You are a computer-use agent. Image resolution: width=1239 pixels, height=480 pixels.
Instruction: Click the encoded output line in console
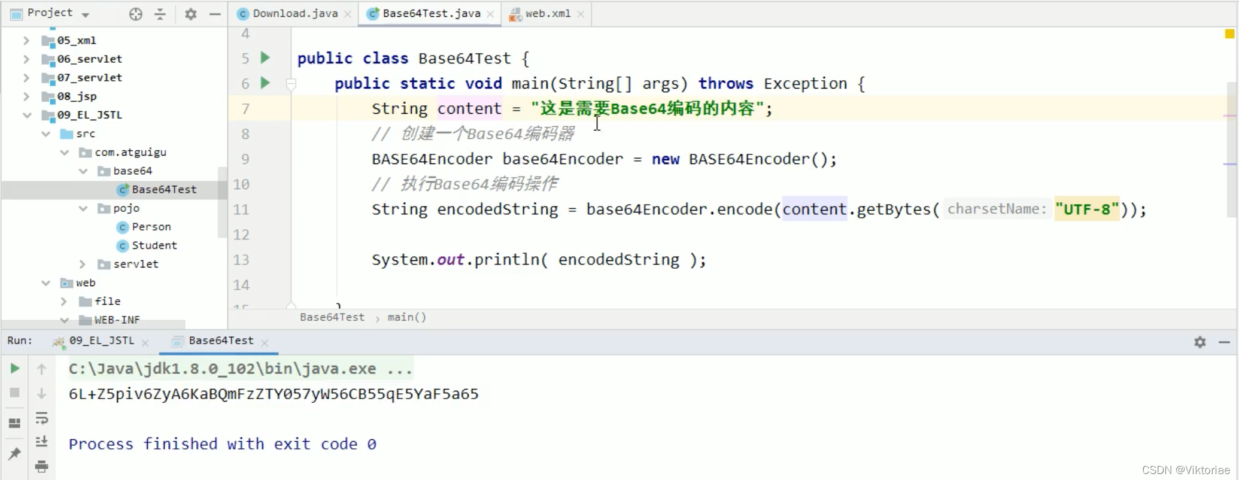pyautogui.click(x=274, y=394)
